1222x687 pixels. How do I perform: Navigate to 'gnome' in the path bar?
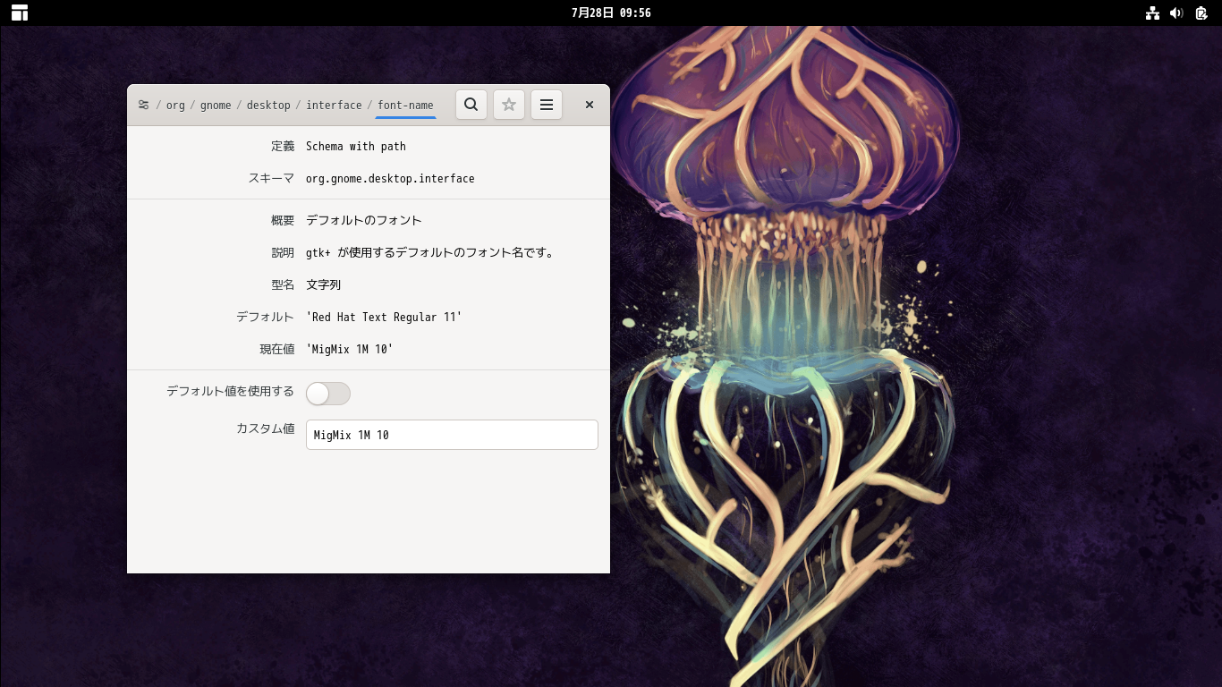216,105
